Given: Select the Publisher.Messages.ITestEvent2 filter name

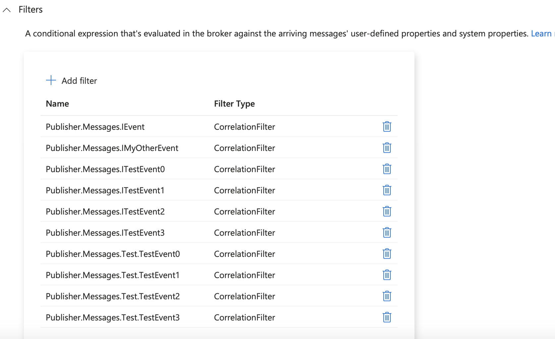Looking at the screenshot, I should (x=105, y=212).
